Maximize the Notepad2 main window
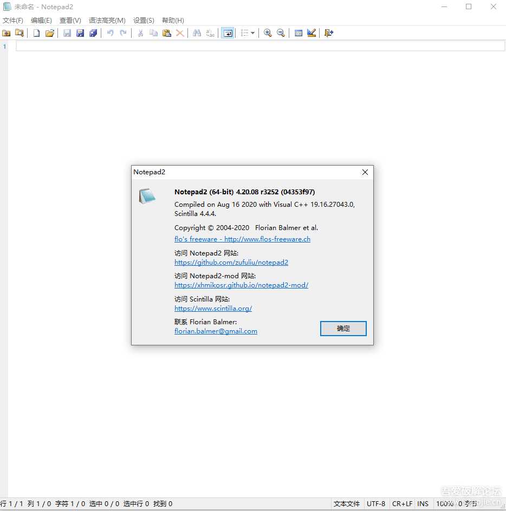The width and height of the screenshot is (506, 511). (x=469, y=6)
